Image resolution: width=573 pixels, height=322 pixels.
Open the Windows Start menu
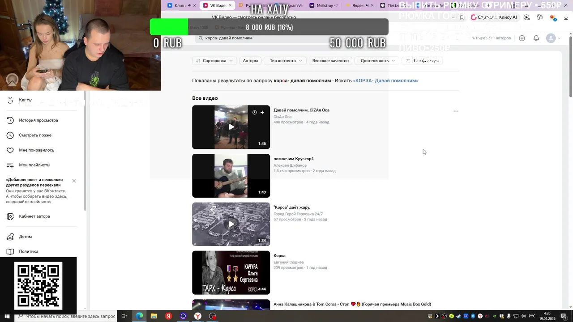pyautogui.click(x=7, y=316)
